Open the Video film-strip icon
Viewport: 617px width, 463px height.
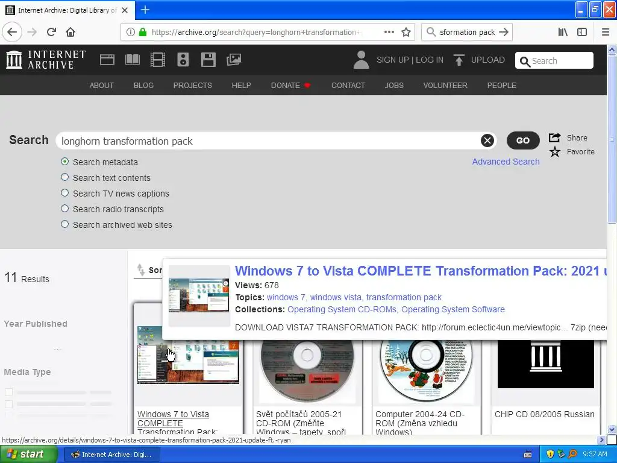[x=158, y=60]
